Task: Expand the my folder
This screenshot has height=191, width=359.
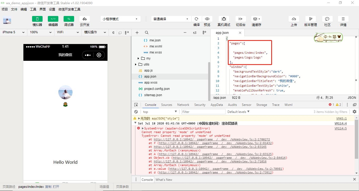Action: pos(139,58)
